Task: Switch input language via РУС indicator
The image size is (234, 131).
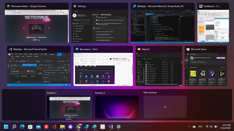Action: (x=200, y=127)
